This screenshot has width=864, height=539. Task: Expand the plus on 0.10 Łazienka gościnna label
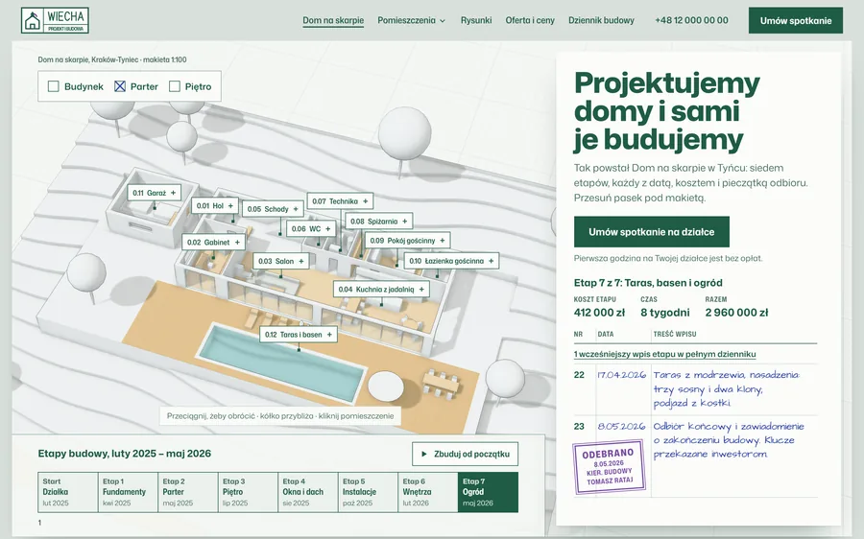tap(491, 261)
